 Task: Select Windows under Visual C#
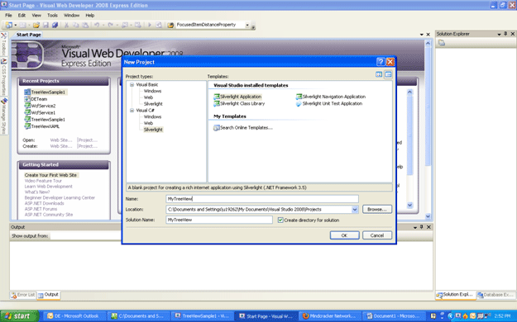coord(153,117)
